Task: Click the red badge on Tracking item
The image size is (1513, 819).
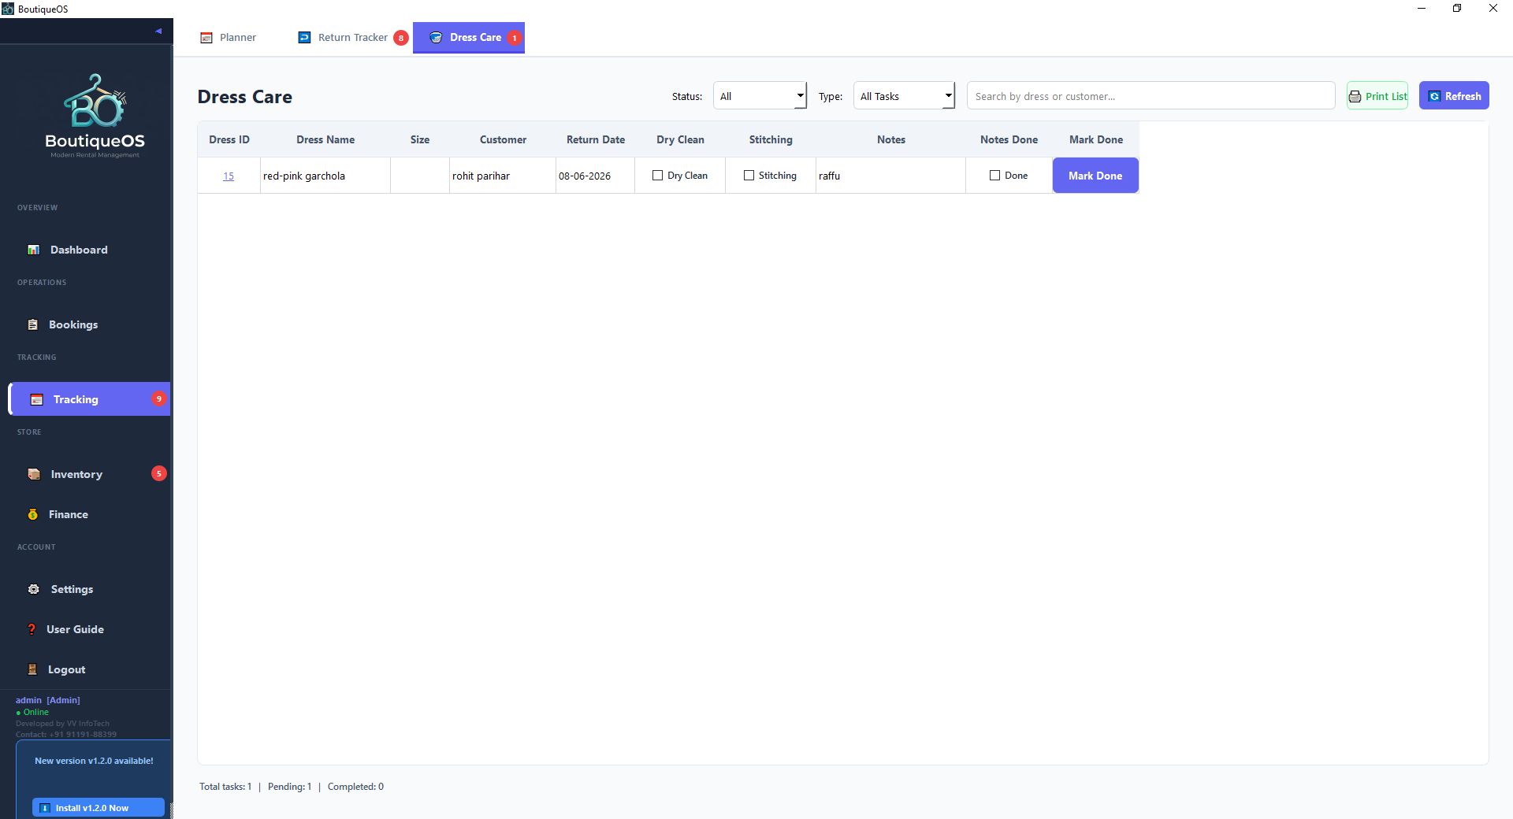Action: (159, 398)
